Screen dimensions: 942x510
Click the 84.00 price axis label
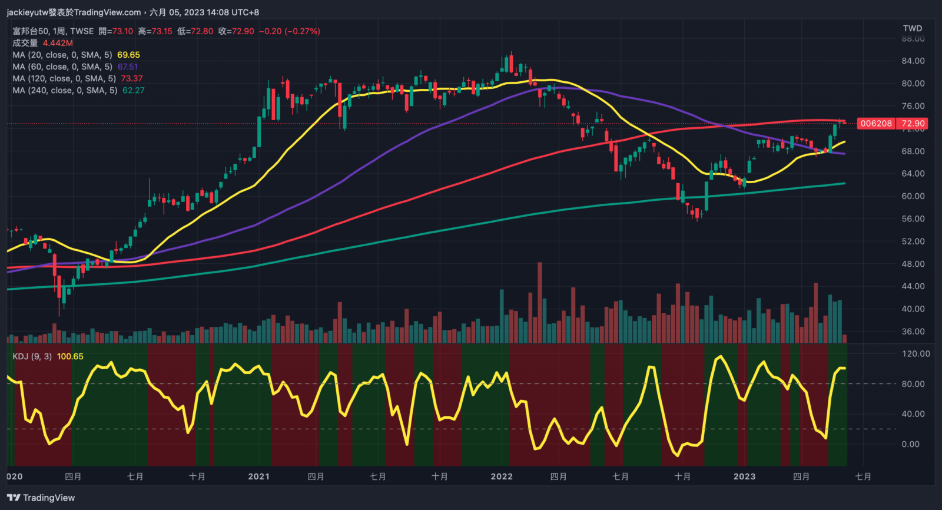pos(913,61)
